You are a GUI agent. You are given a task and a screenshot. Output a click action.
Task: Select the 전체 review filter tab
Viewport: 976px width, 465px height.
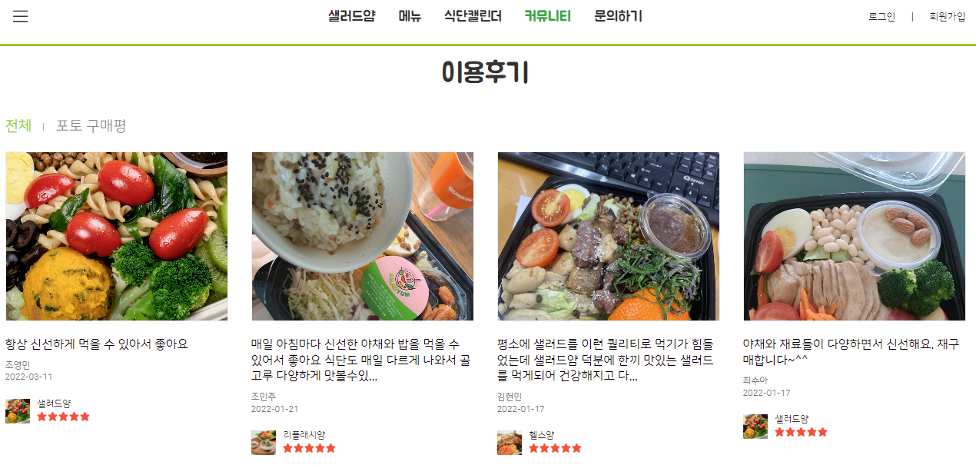(x=18, y=125)
